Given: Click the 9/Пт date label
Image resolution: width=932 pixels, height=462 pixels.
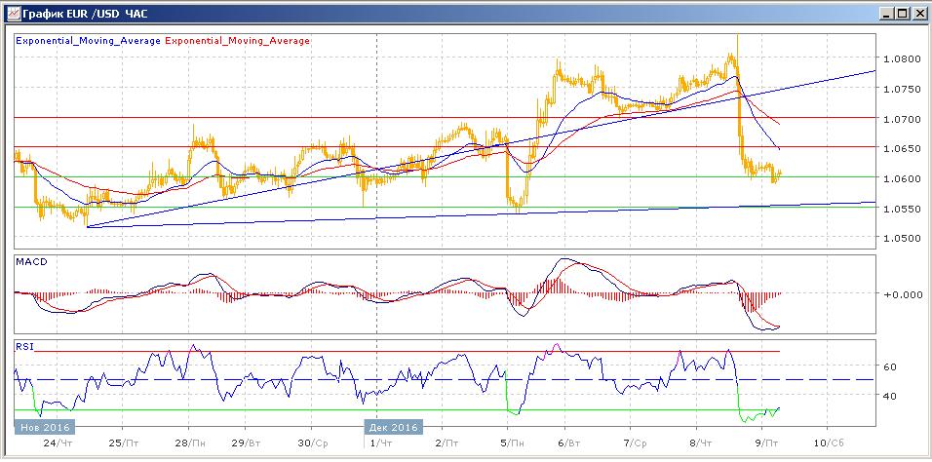Looking at the screenshot, I should coord(768,443).
